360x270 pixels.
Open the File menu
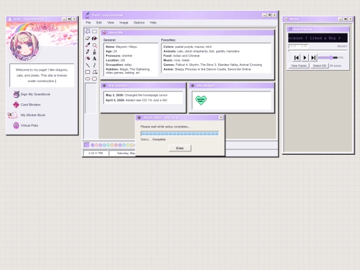coord(88,23)
